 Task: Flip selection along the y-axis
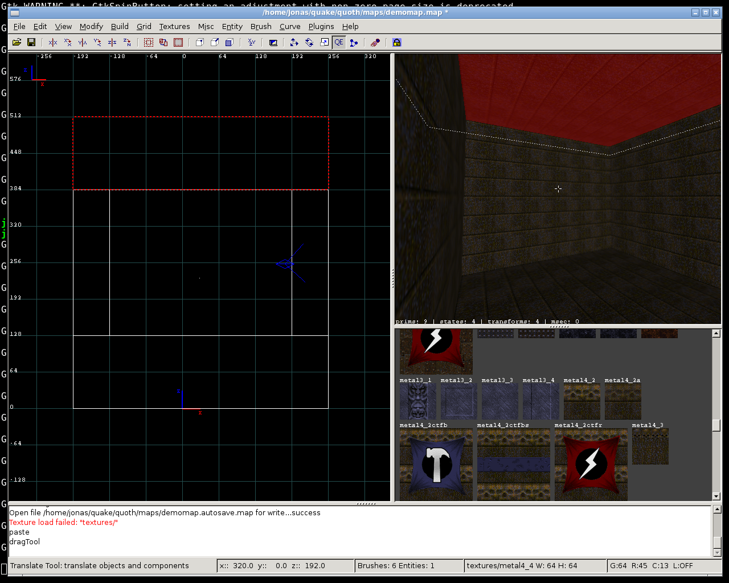83,42
